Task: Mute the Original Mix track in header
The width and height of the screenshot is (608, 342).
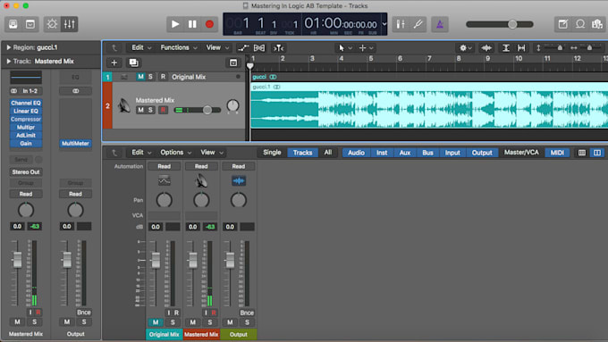Action: [140, 77]
